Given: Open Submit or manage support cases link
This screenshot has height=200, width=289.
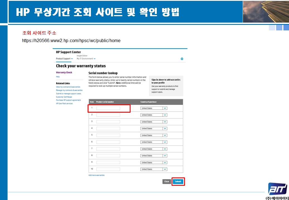Looking at the screenshot, I should (69, 94).
